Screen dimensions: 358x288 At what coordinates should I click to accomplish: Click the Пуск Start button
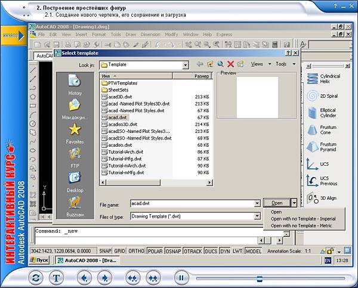pos(40,260)
